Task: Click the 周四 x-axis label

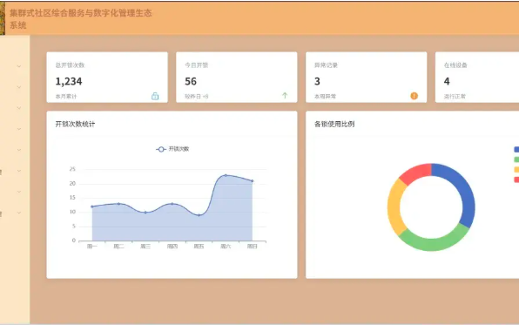Action: point(172,247)
